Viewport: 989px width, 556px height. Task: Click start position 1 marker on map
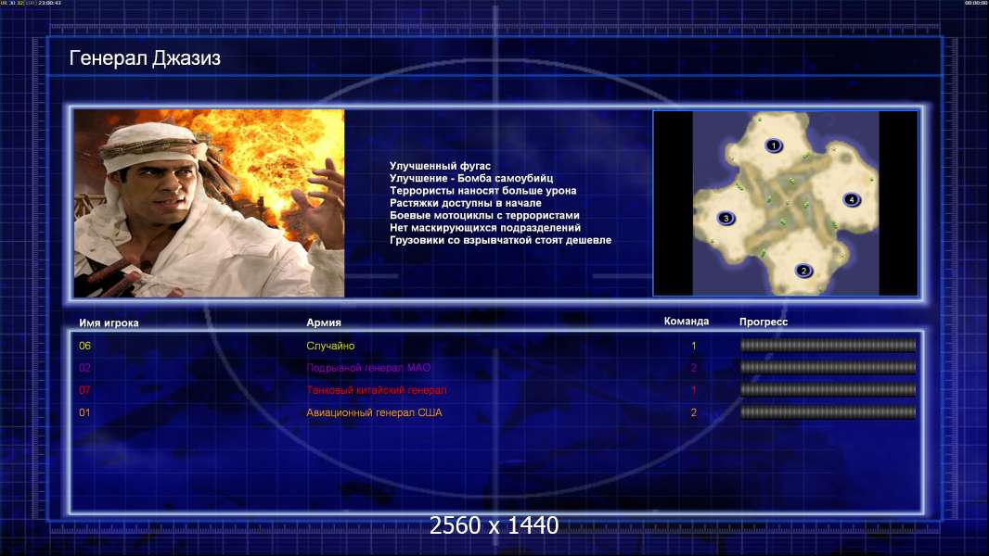(774, 146)
